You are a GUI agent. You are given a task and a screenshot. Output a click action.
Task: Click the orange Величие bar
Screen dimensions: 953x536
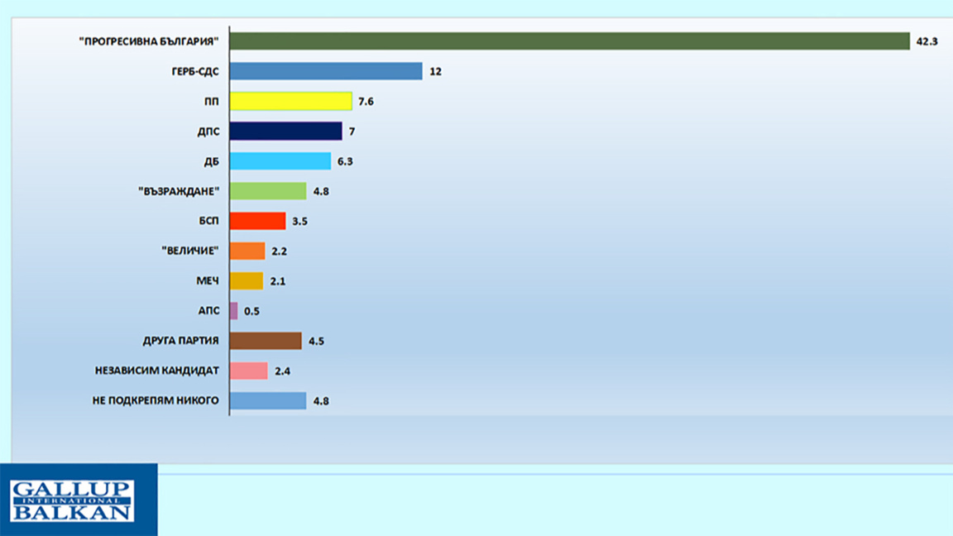tap(247, 251)
